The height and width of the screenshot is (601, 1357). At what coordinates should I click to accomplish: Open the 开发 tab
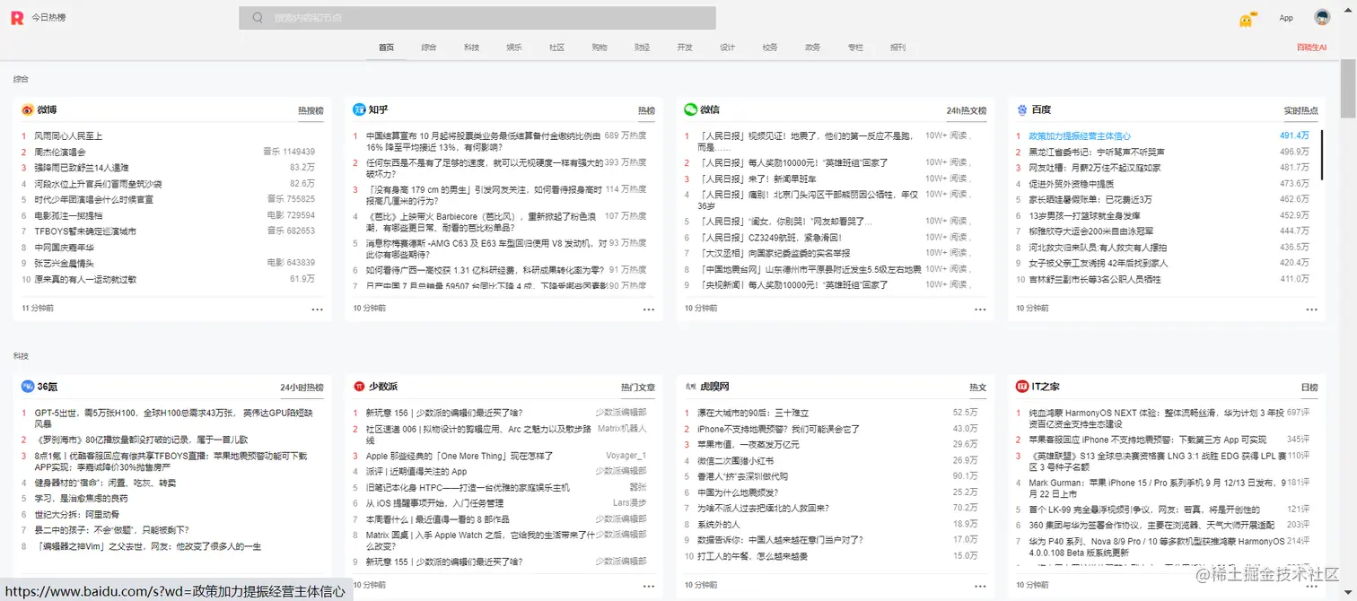click(685, 48)
